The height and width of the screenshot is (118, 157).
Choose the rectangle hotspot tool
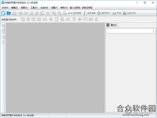[x=3, y=37]
